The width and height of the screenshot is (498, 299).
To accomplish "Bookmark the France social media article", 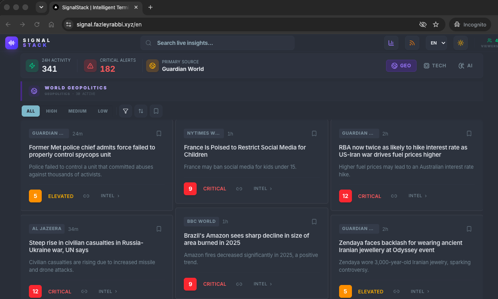I will (x=314, y=133).
